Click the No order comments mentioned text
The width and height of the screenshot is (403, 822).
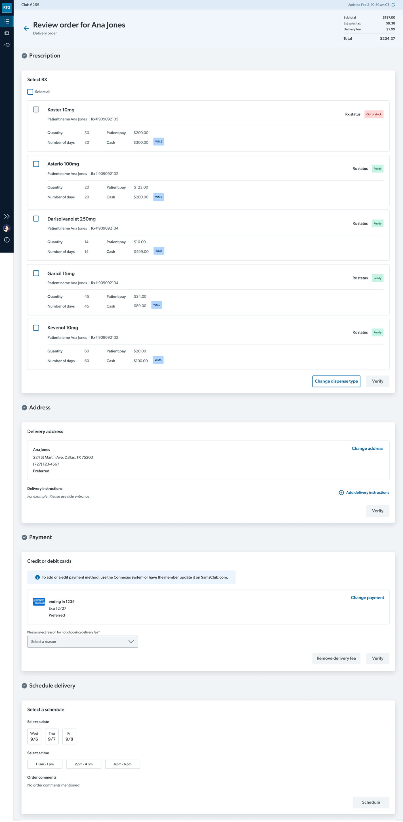point(54,785)
